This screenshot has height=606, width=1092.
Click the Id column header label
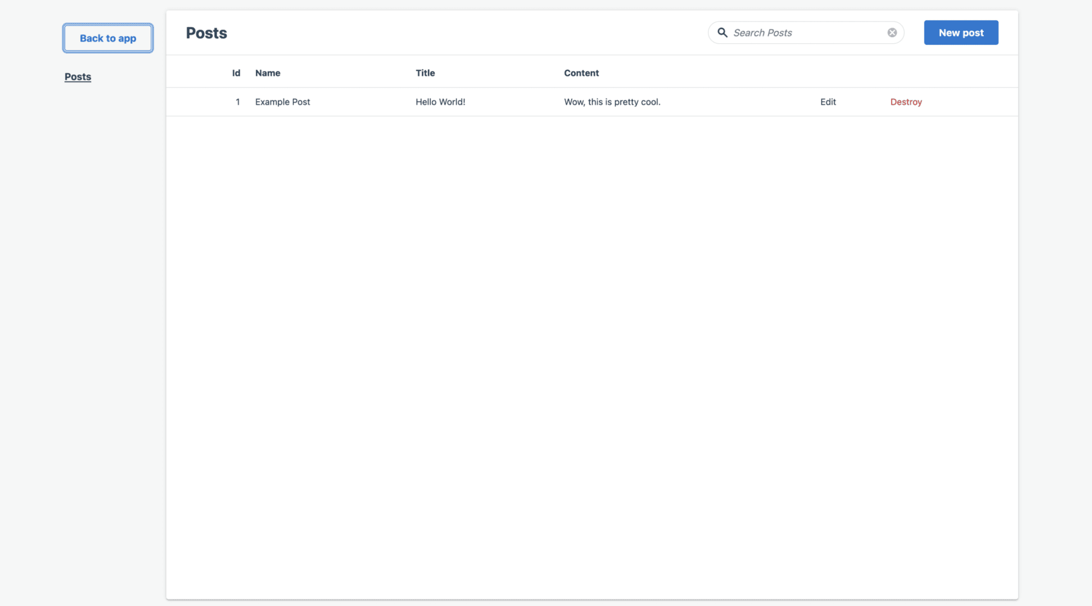pos(235,73)
